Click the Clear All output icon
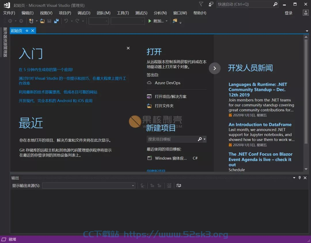 pos(169,185)
